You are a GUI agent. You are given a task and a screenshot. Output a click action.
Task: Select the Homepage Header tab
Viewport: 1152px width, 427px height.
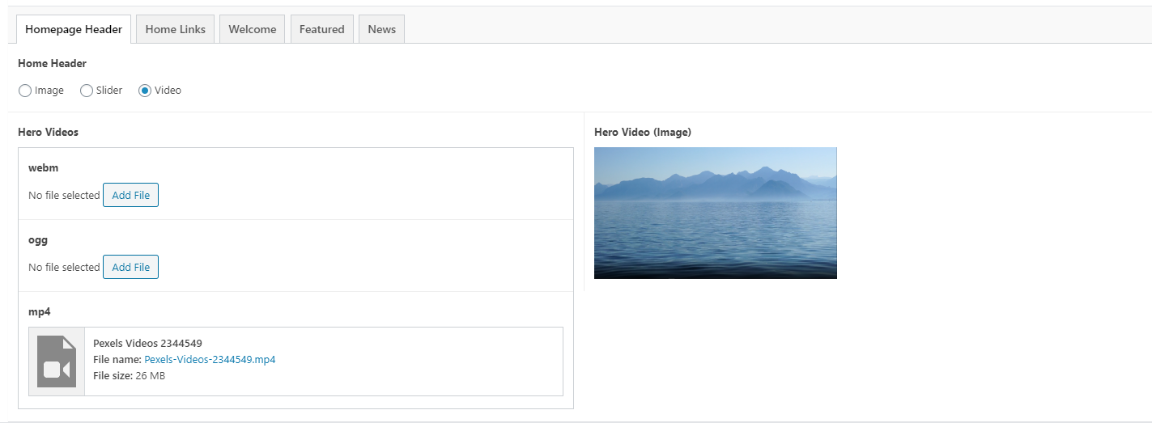pyautogui.click(x=74, y=29)
